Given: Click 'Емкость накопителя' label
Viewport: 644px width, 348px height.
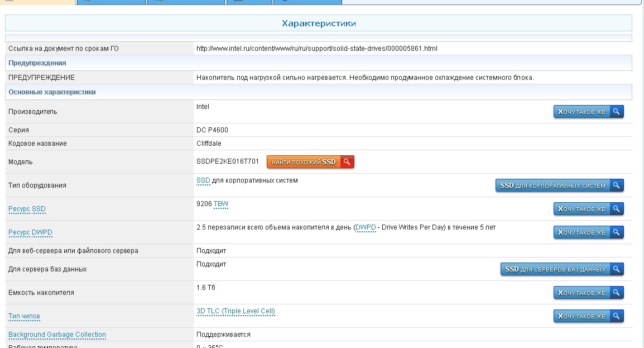Looking at the screenshot, I should tap(41, 293).
